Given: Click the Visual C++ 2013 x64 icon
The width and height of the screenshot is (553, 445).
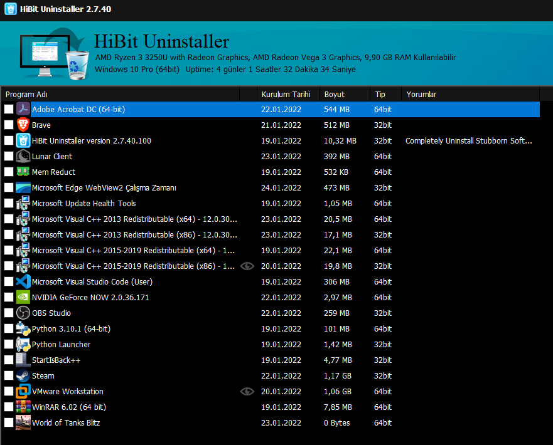Looking at the screenshot, I should [23, 219].
